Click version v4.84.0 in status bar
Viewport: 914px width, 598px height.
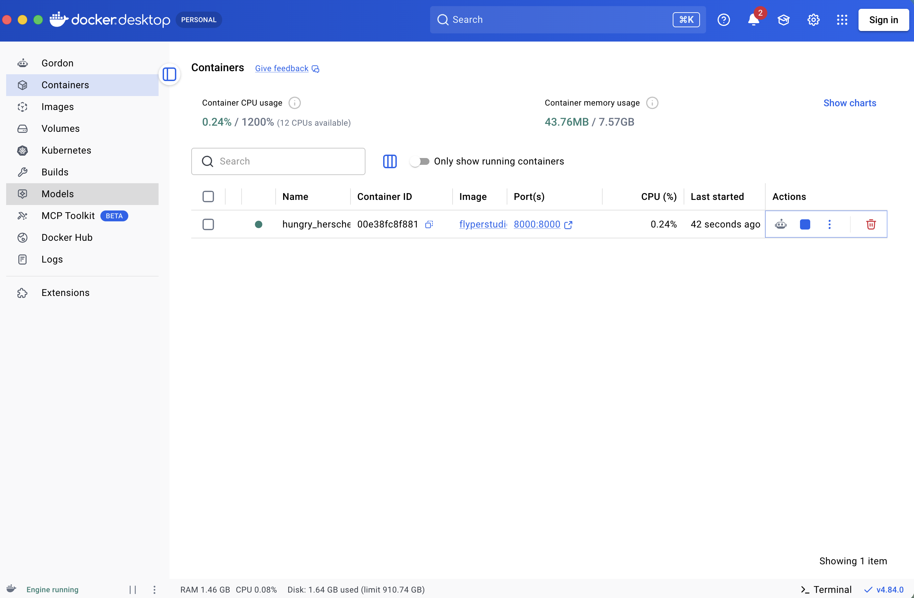pos(884,589)
